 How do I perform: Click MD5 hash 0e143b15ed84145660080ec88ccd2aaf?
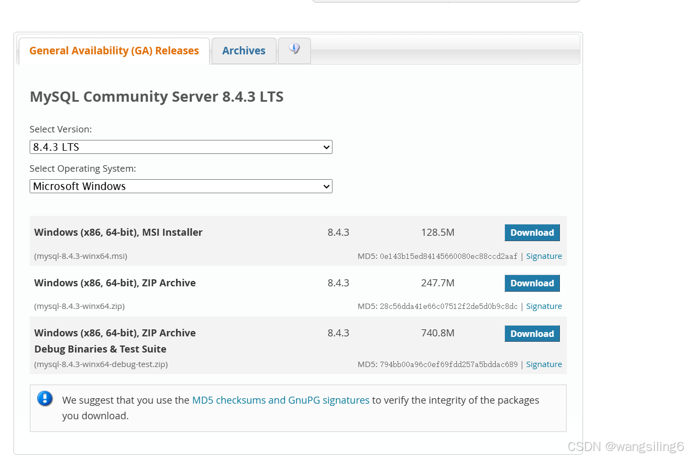click(448, 256)
